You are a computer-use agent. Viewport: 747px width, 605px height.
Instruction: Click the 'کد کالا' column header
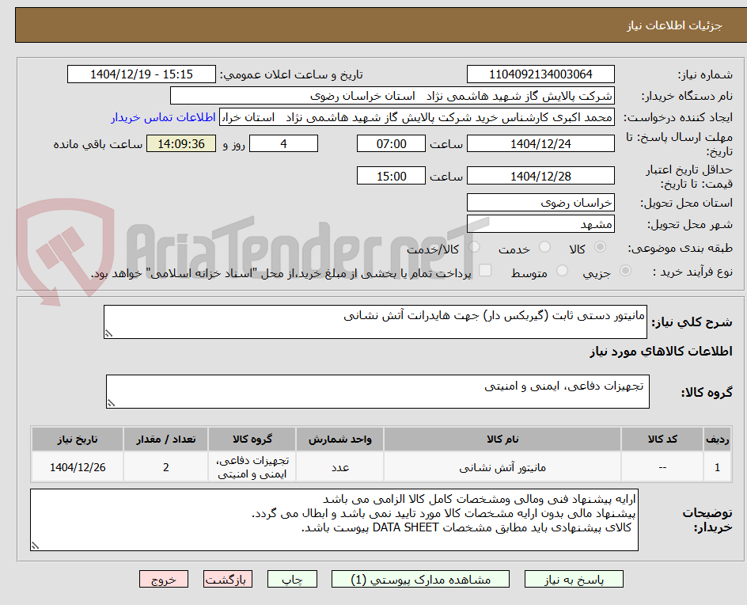point(662,439)
